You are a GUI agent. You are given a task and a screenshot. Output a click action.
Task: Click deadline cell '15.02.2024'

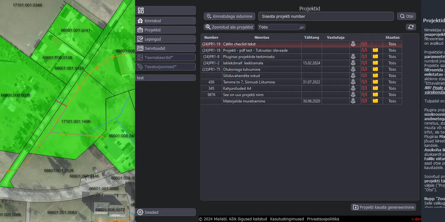(311, 63)
